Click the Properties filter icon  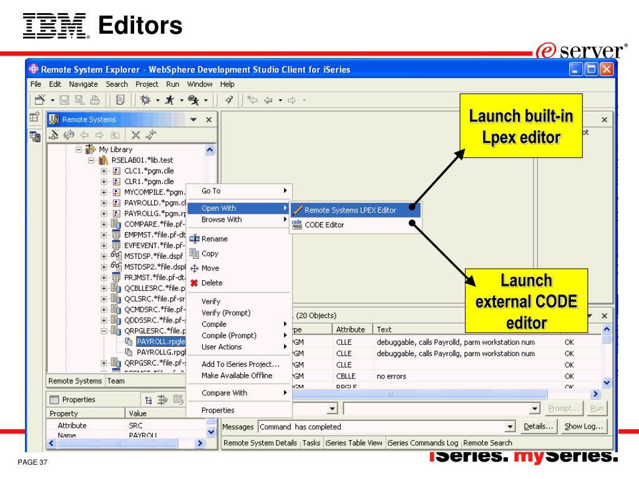(x=163, y=400)
